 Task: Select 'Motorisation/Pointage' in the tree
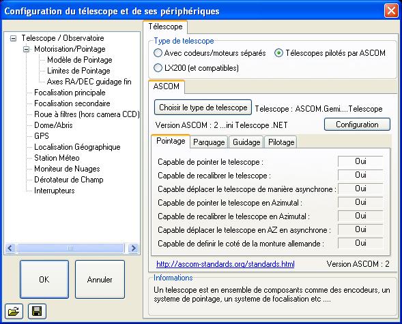(70, 49)
